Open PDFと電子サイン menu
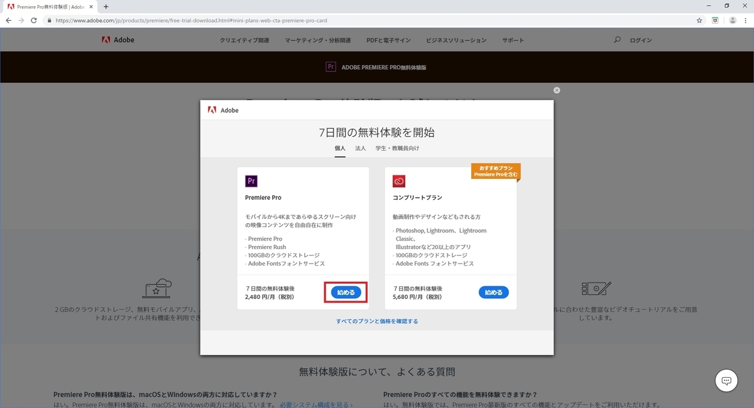This screenshot has width=754, height=408. click(388, 40)
